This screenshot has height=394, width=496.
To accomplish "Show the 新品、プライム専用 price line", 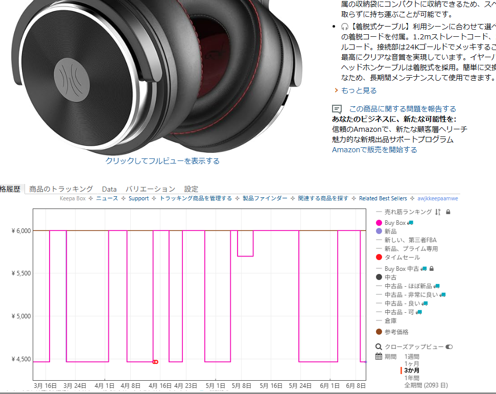I will pos(407,249).
